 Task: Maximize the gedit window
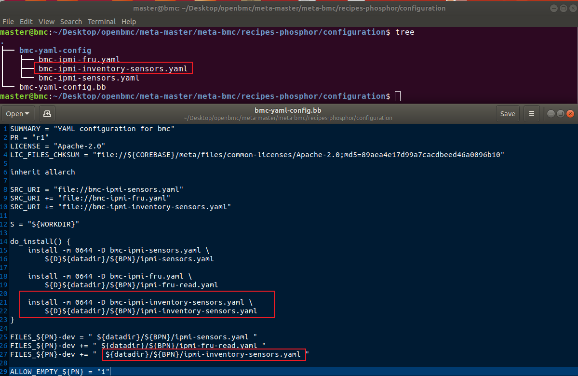click(x=561, y=113)
